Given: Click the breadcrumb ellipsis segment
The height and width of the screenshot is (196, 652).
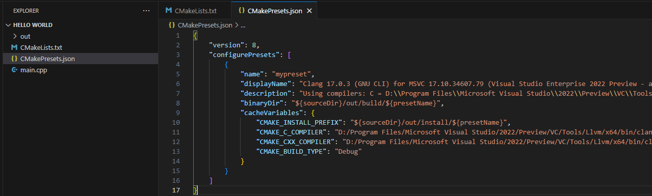Looking at the screenshot, I should point(243,24).
